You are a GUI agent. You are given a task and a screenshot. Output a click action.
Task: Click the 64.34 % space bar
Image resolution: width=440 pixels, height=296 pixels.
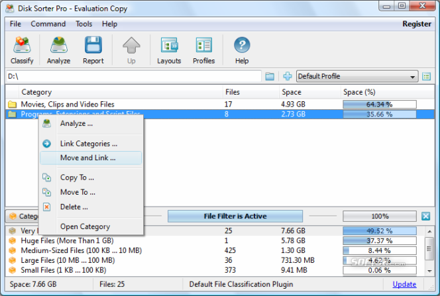(x=380, y=104)
